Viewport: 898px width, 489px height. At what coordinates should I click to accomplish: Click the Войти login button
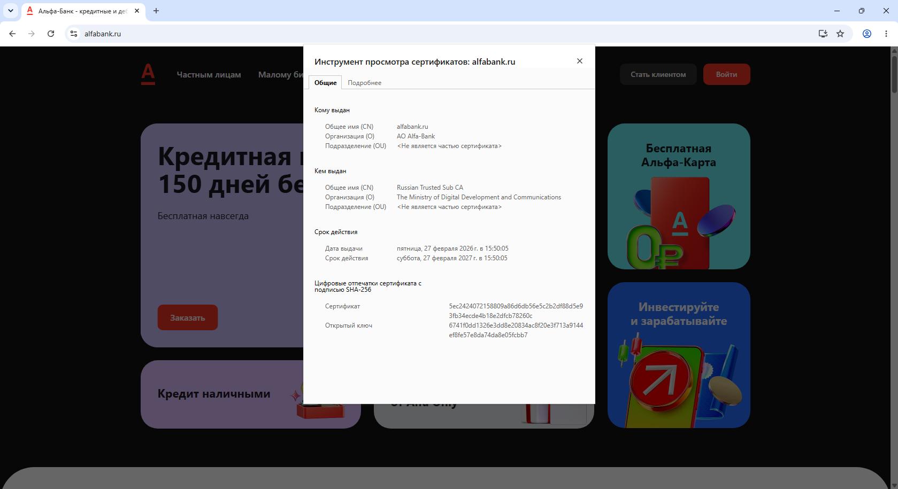coord(726,74)
